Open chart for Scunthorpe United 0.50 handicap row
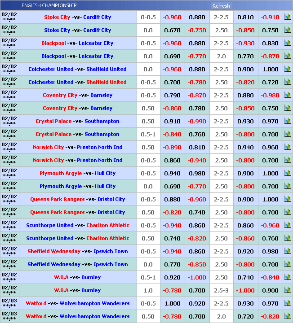Viewport: 293px width, 323px height. click(287, 238)
